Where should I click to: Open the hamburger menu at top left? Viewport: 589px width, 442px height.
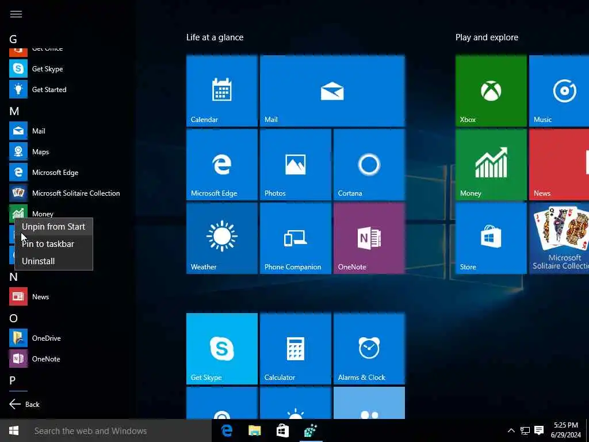pos(16,14)
